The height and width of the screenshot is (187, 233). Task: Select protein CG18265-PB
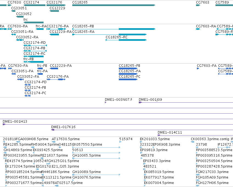[x=128, y=68]
